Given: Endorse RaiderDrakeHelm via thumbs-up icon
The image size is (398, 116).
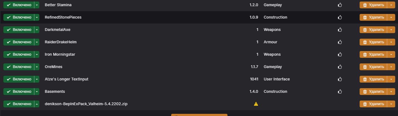Looking at the screenshot, I should point(340,42).
